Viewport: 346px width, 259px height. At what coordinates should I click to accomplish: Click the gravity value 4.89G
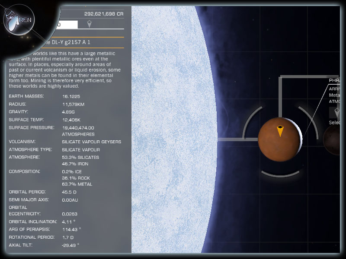pyautogui.click(x=68, y=112)
